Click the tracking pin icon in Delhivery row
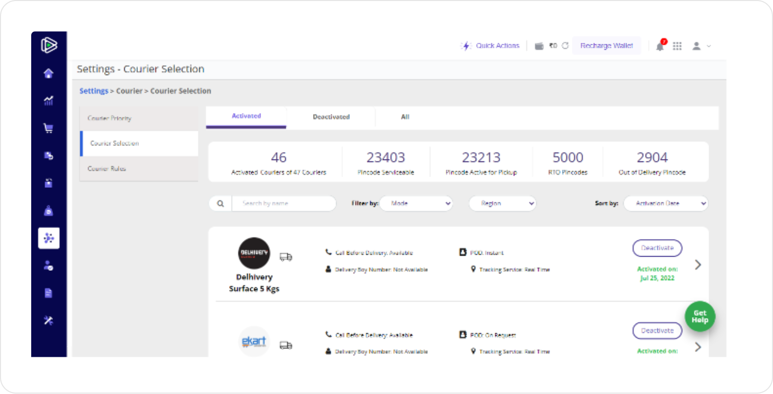The image size is (773, 394). pyautogui.click(x=473, y=269)
